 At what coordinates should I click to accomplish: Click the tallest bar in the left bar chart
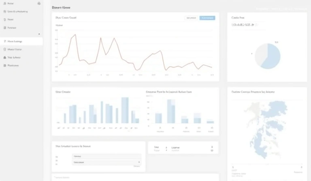pos(125,110)
